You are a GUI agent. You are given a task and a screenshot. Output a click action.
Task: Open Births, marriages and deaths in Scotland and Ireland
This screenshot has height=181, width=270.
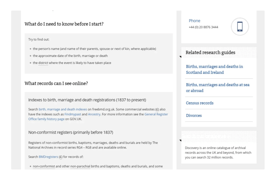(214, 69)
